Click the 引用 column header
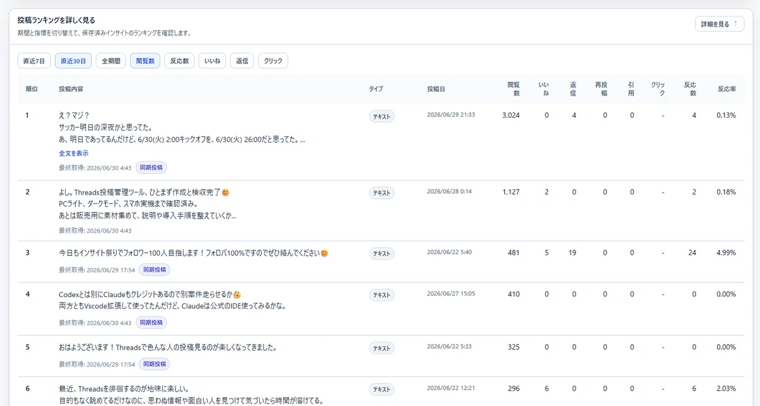This screenshot has height=406, width=760. click(x=631, y=89)
